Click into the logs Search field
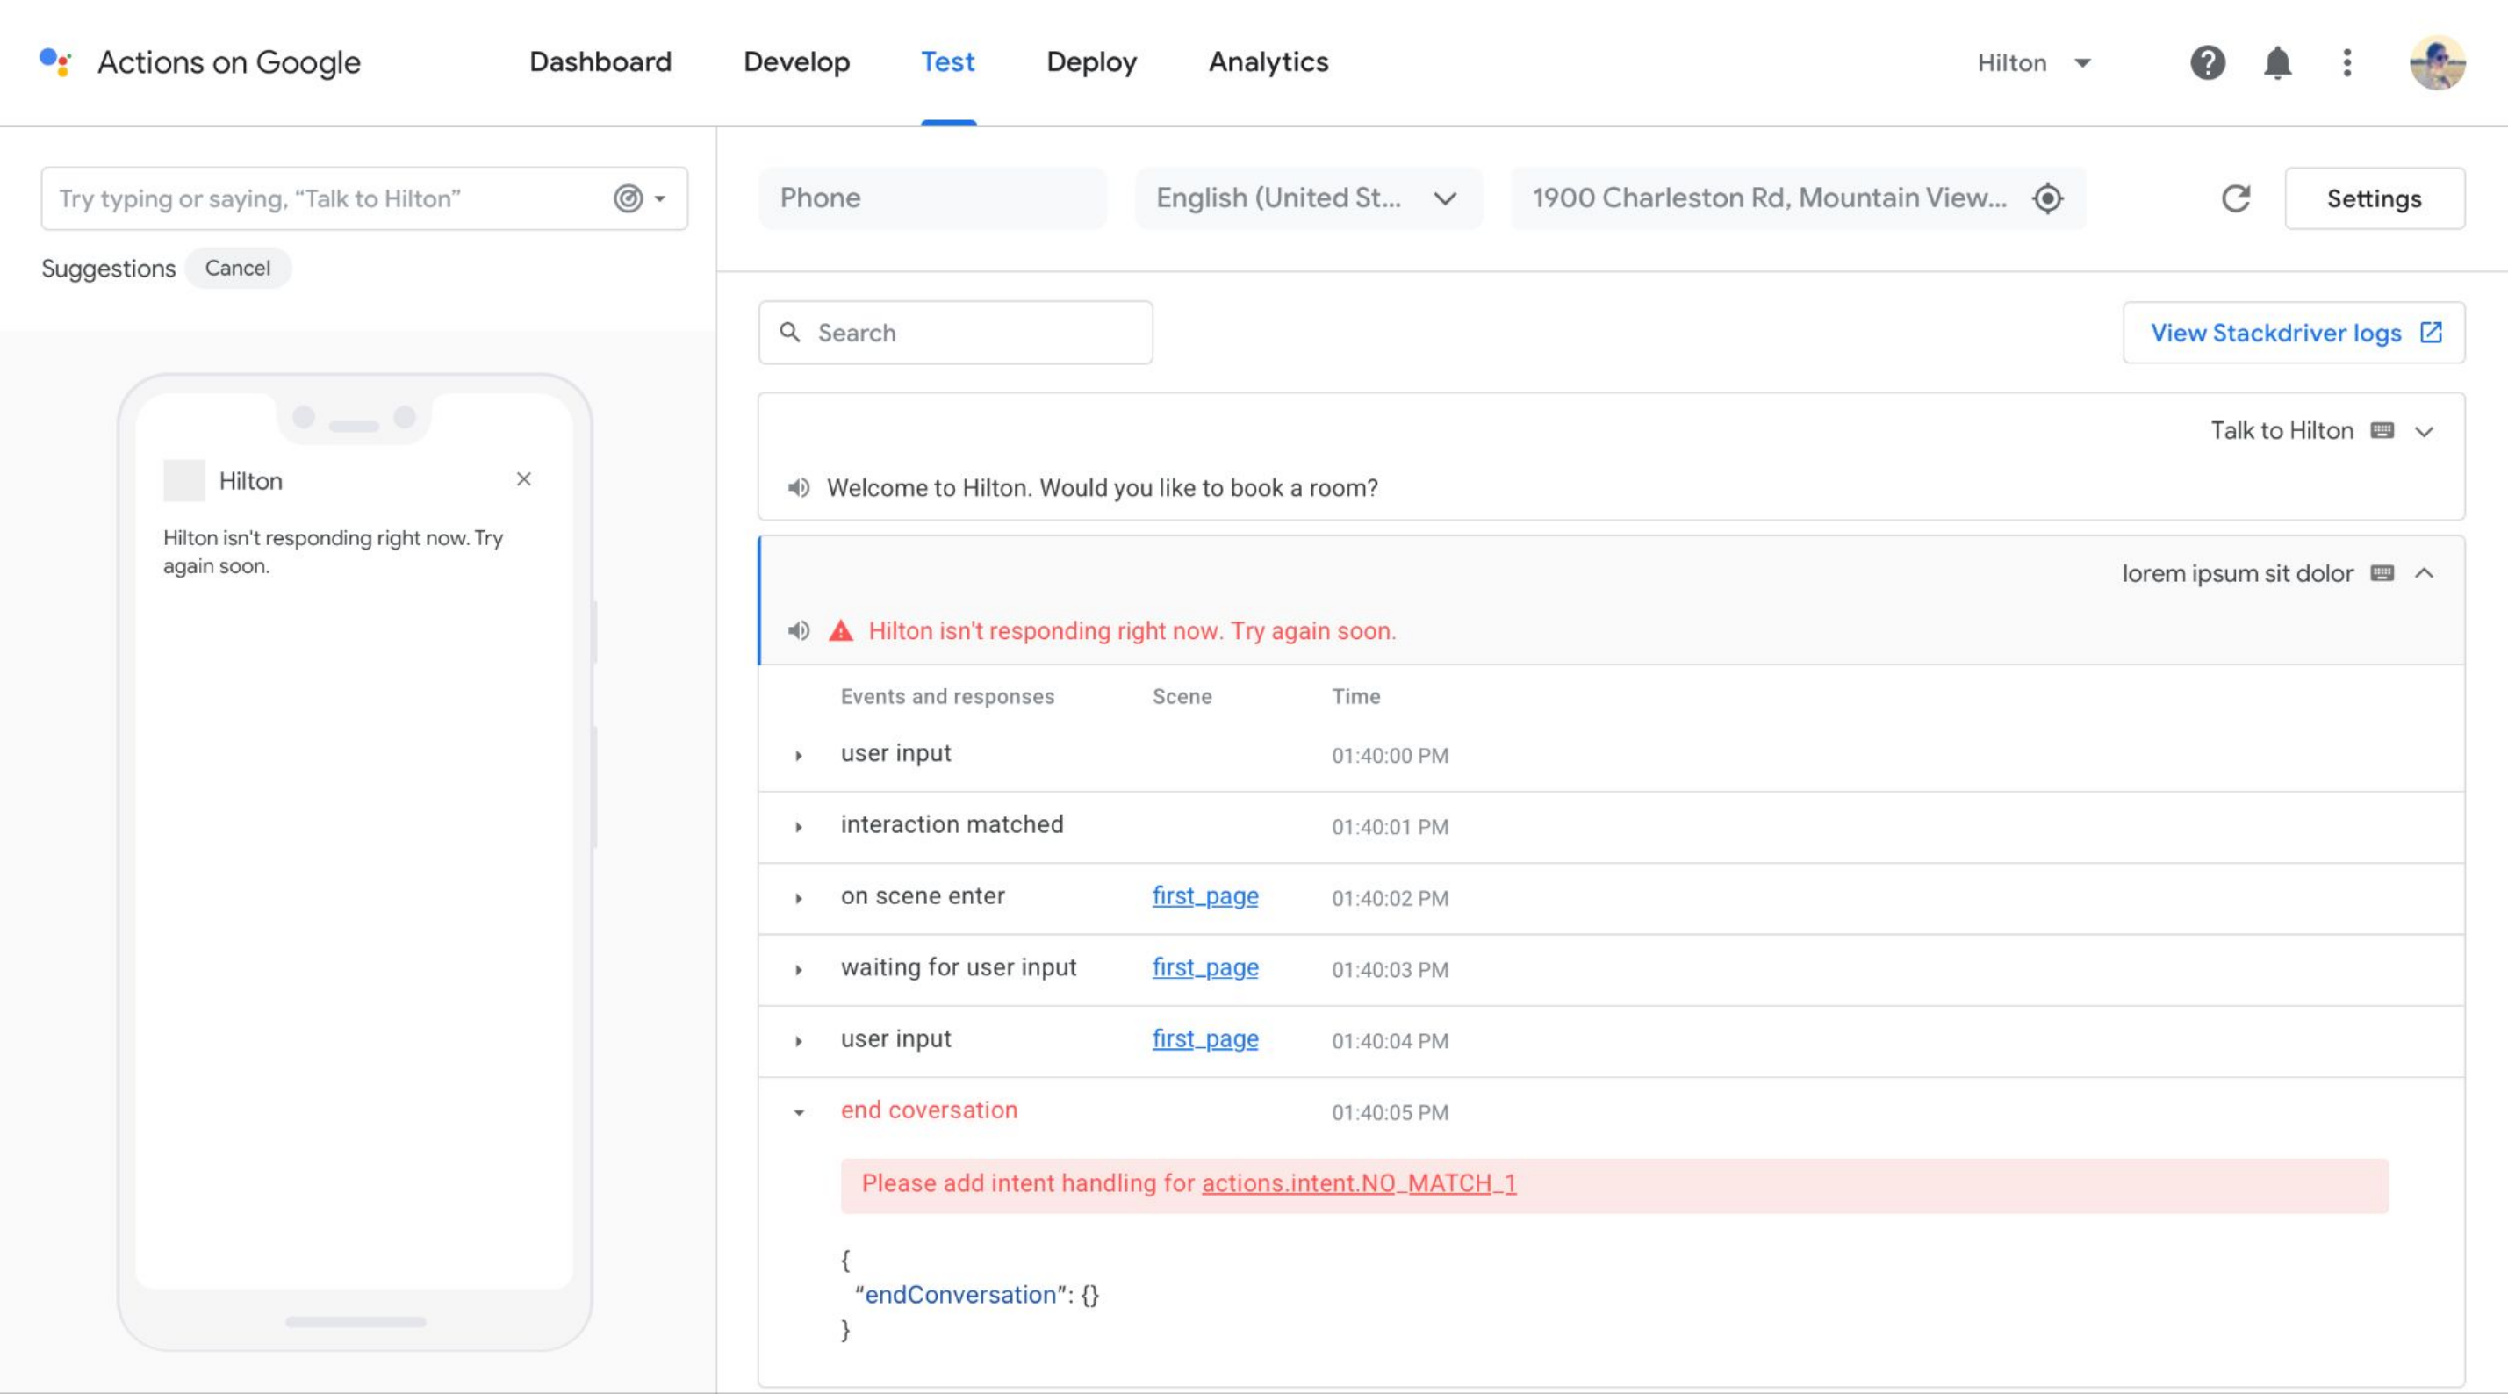The height and width of the screenshot is (1394, 2508). pos(955,333)
